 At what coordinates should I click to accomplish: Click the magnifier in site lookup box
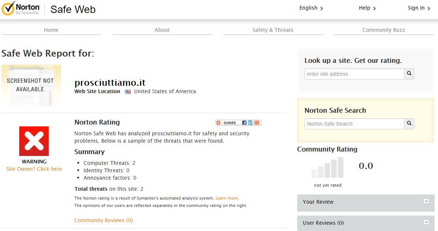click(409, 74)
